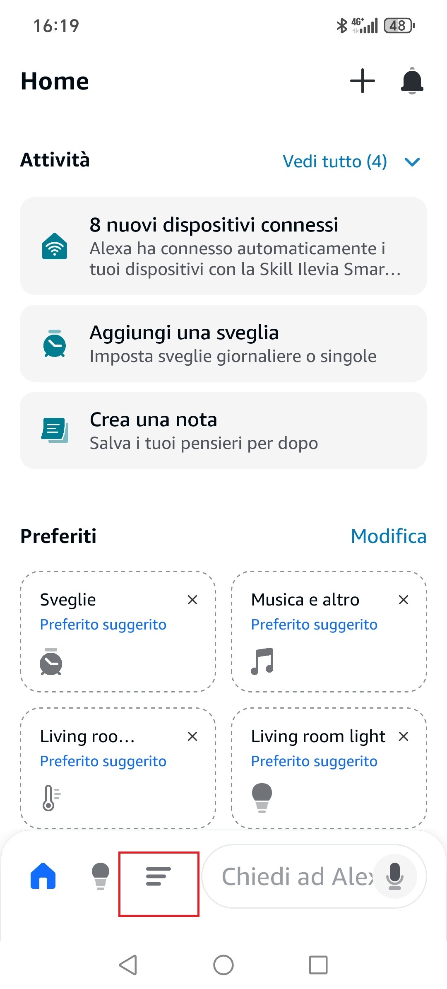
Task: Dismiss Living room light suggestion
Action: click(404, 736)
